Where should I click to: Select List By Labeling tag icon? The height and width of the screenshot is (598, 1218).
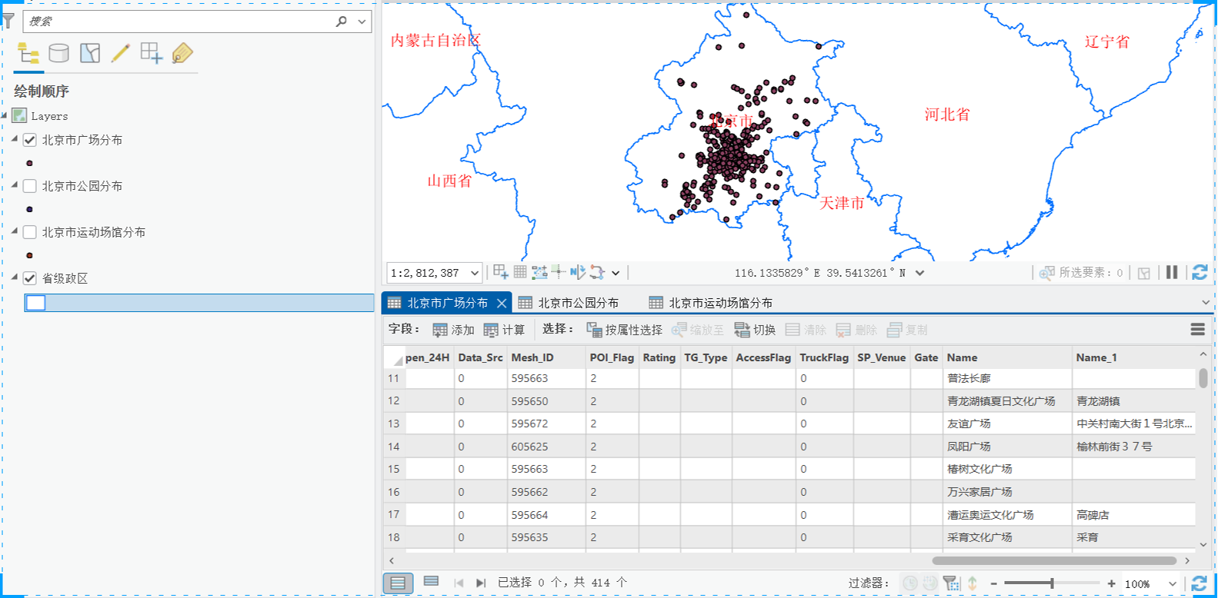[182, 53]
